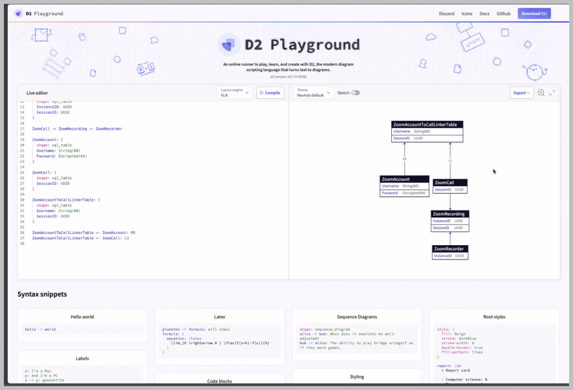Viewport: 573px width, 390px height.
Task: Open the Layout engine ELK dropdown
Action: (x=234, y=93)
